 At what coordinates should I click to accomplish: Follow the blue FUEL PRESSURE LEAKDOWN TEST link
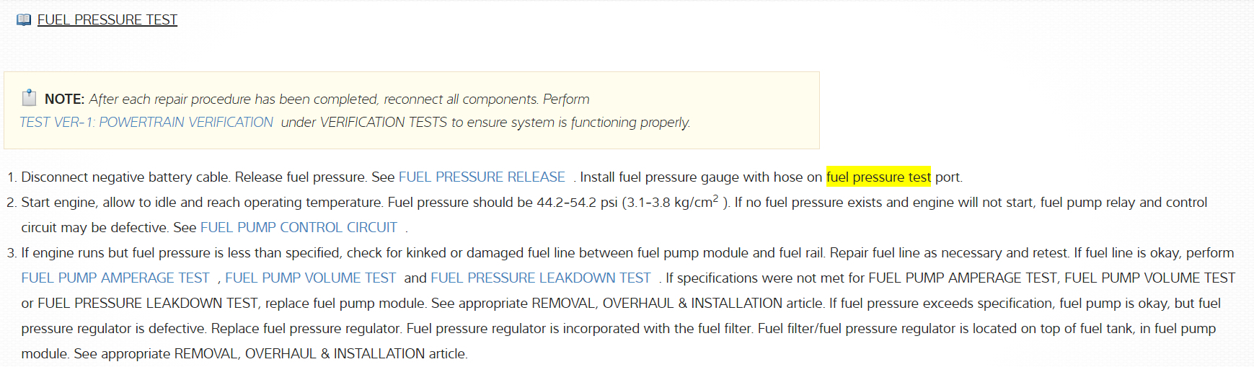point(540,278)
